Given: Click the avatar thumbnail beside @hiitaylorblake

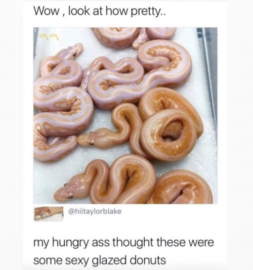Looking at the screenshot, I should (x=48, y=213).
